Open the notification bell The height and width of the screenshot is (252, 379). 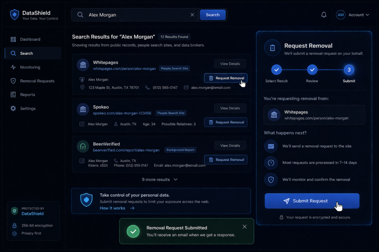pos(323,14)
